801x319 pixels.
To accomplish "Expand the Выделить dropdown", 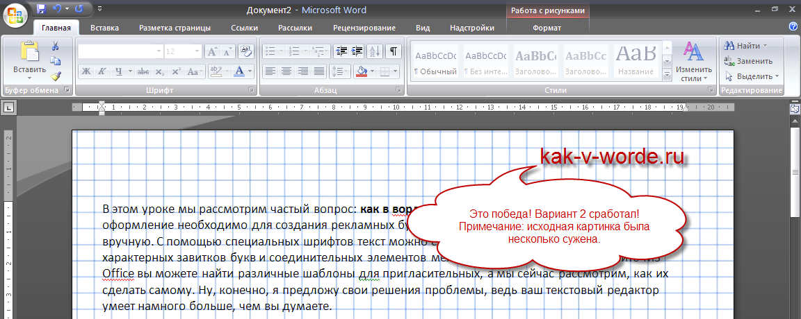I will 777,76.
